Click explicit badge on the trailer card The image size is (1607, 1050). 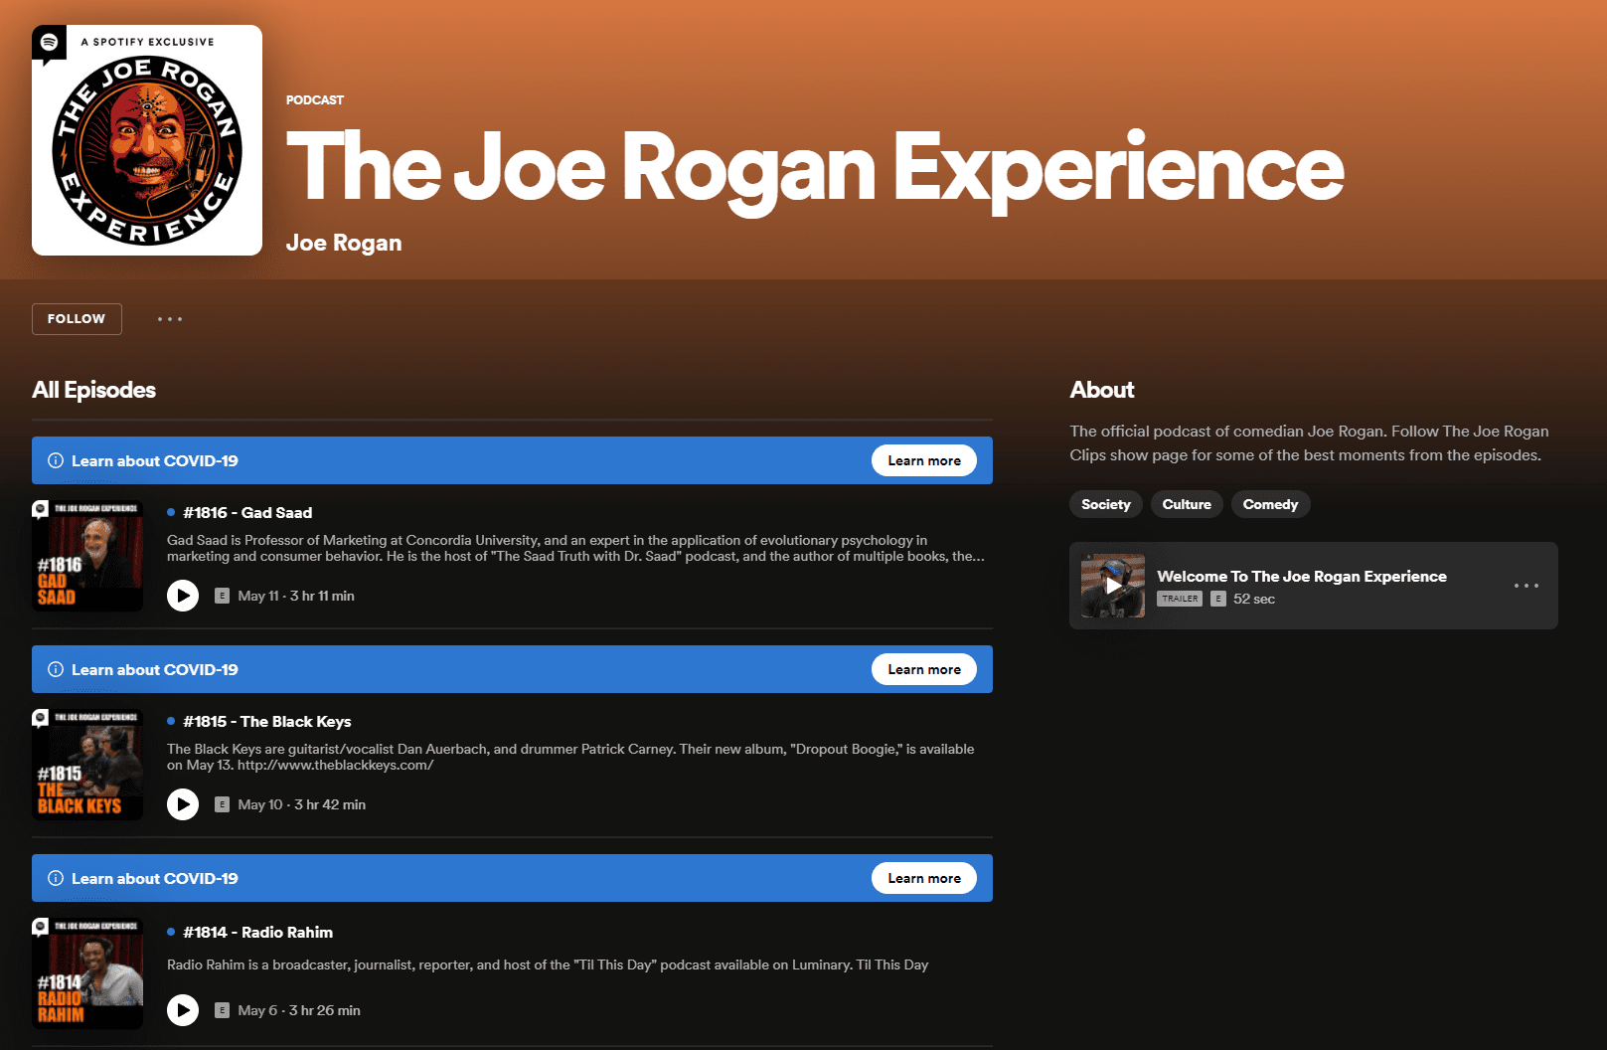pyautogui.click(x=1218, y=599)
